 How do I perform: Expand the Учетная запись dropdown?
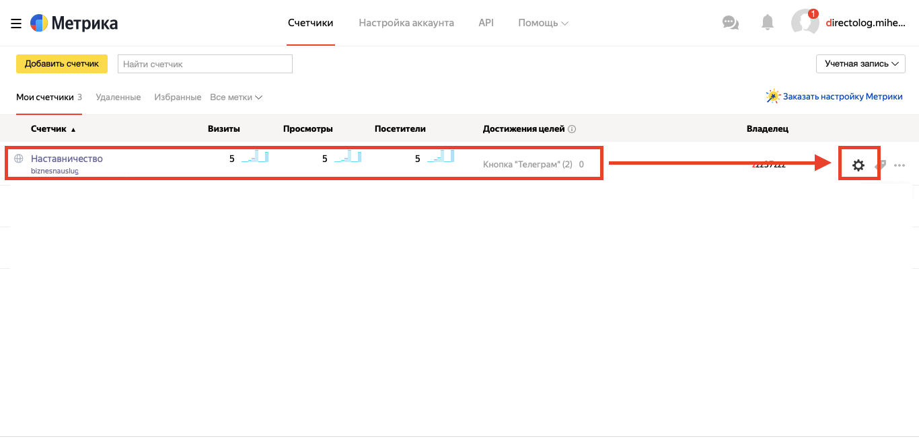[x=860, y=64]
